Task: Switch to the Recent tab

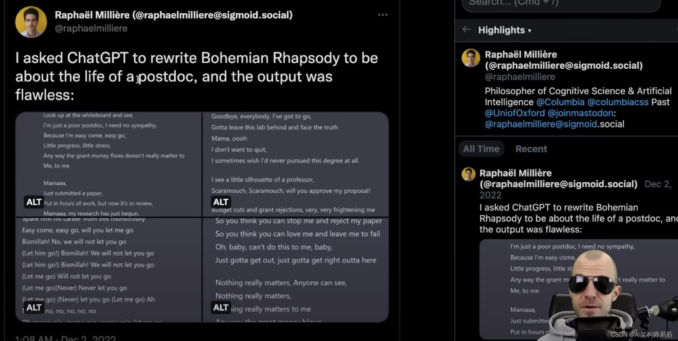Action: point(531,149)
